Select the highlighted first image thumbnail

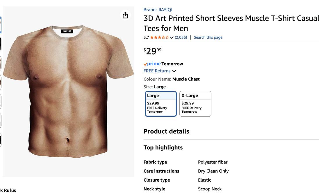[x=0, y=25]
